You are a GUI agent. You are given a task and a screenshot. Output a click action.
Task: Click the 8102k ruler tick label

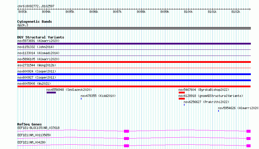tap(236, 12)
